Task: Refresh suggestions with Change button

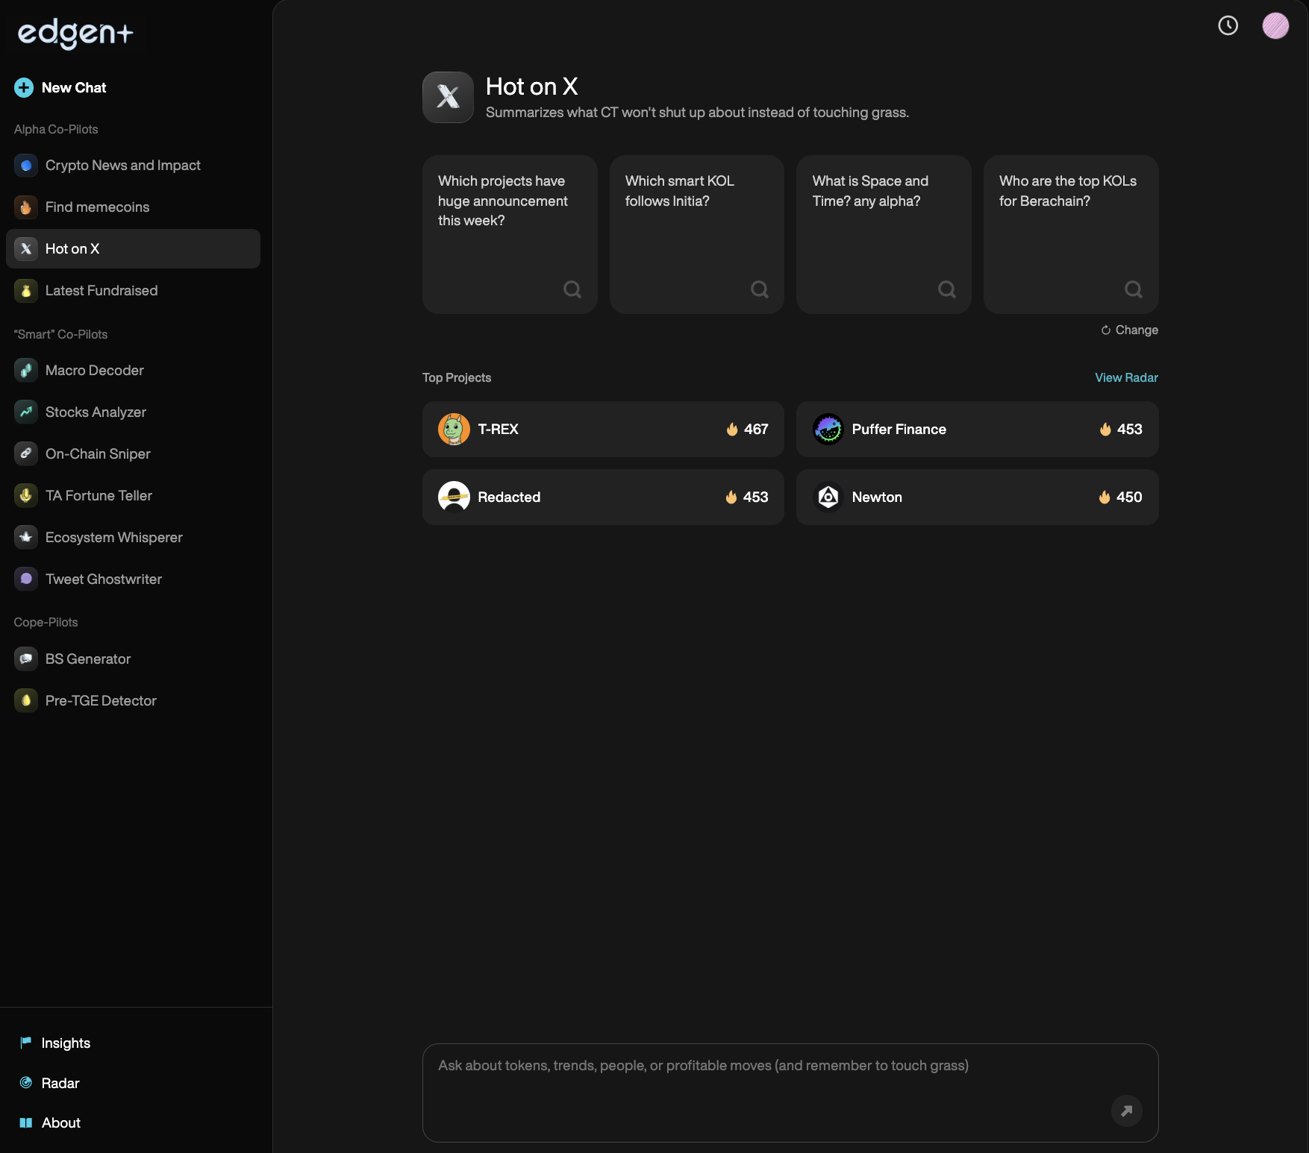Action: pos(1129,330)
